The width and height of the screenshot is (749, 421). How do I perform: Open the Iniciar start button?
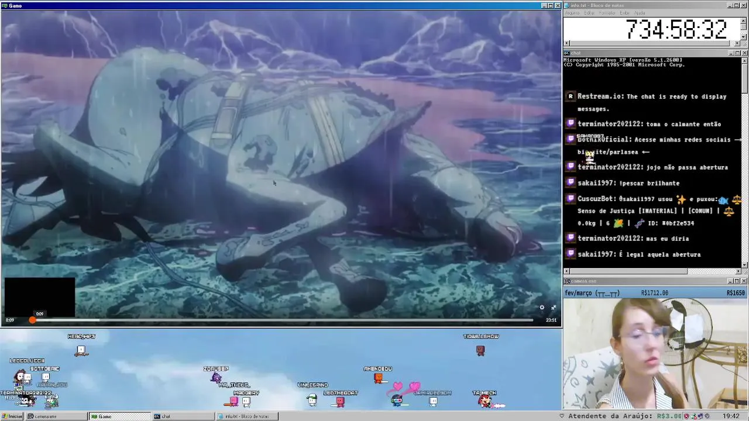(x=12, y=416)
